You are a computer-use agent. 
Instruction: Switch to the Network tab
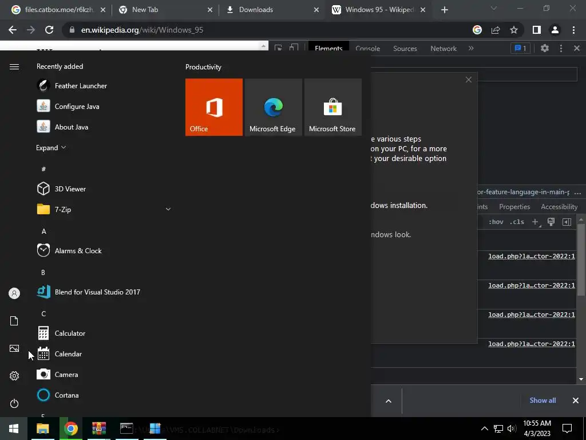[x=444, y=48]
